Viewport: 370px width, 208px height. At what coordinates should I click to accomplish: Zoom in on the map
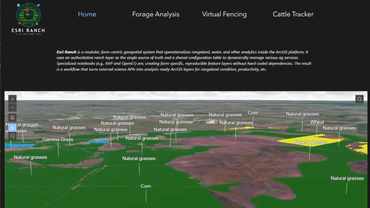pos(12,99)
